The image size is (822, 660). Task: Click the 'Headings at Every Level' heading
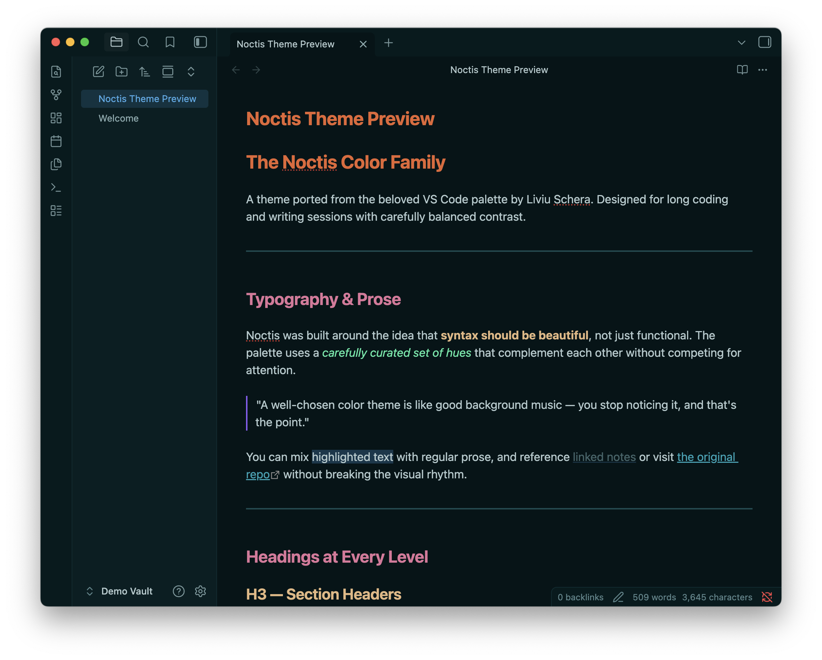[x=337, y=557]
